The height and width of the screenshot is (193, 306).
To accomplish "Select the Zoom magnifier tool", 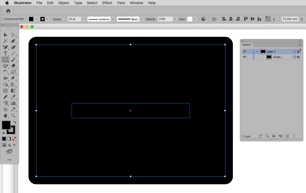I will tap(13, 116).
